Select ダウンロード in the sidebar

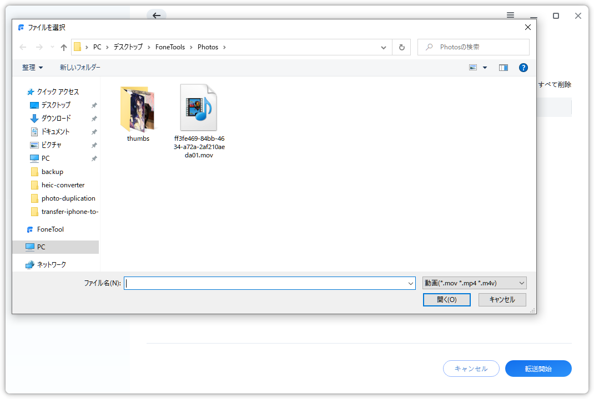coord(56,118)
